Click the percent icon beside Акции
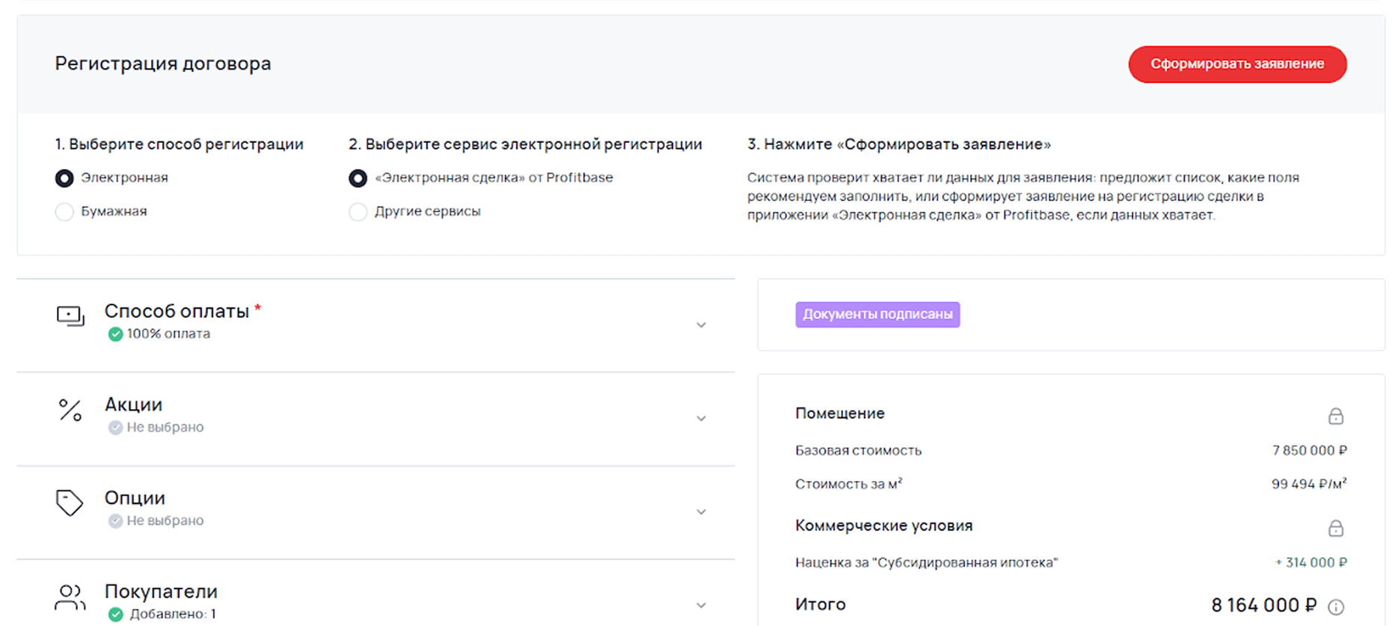The width and height of the screenshot is (1398, 626). (x=70, y=410)
